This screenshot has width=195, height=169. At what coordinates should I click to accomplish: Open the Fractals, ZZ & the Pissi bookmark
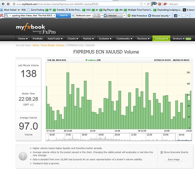(x=67, y=10)
